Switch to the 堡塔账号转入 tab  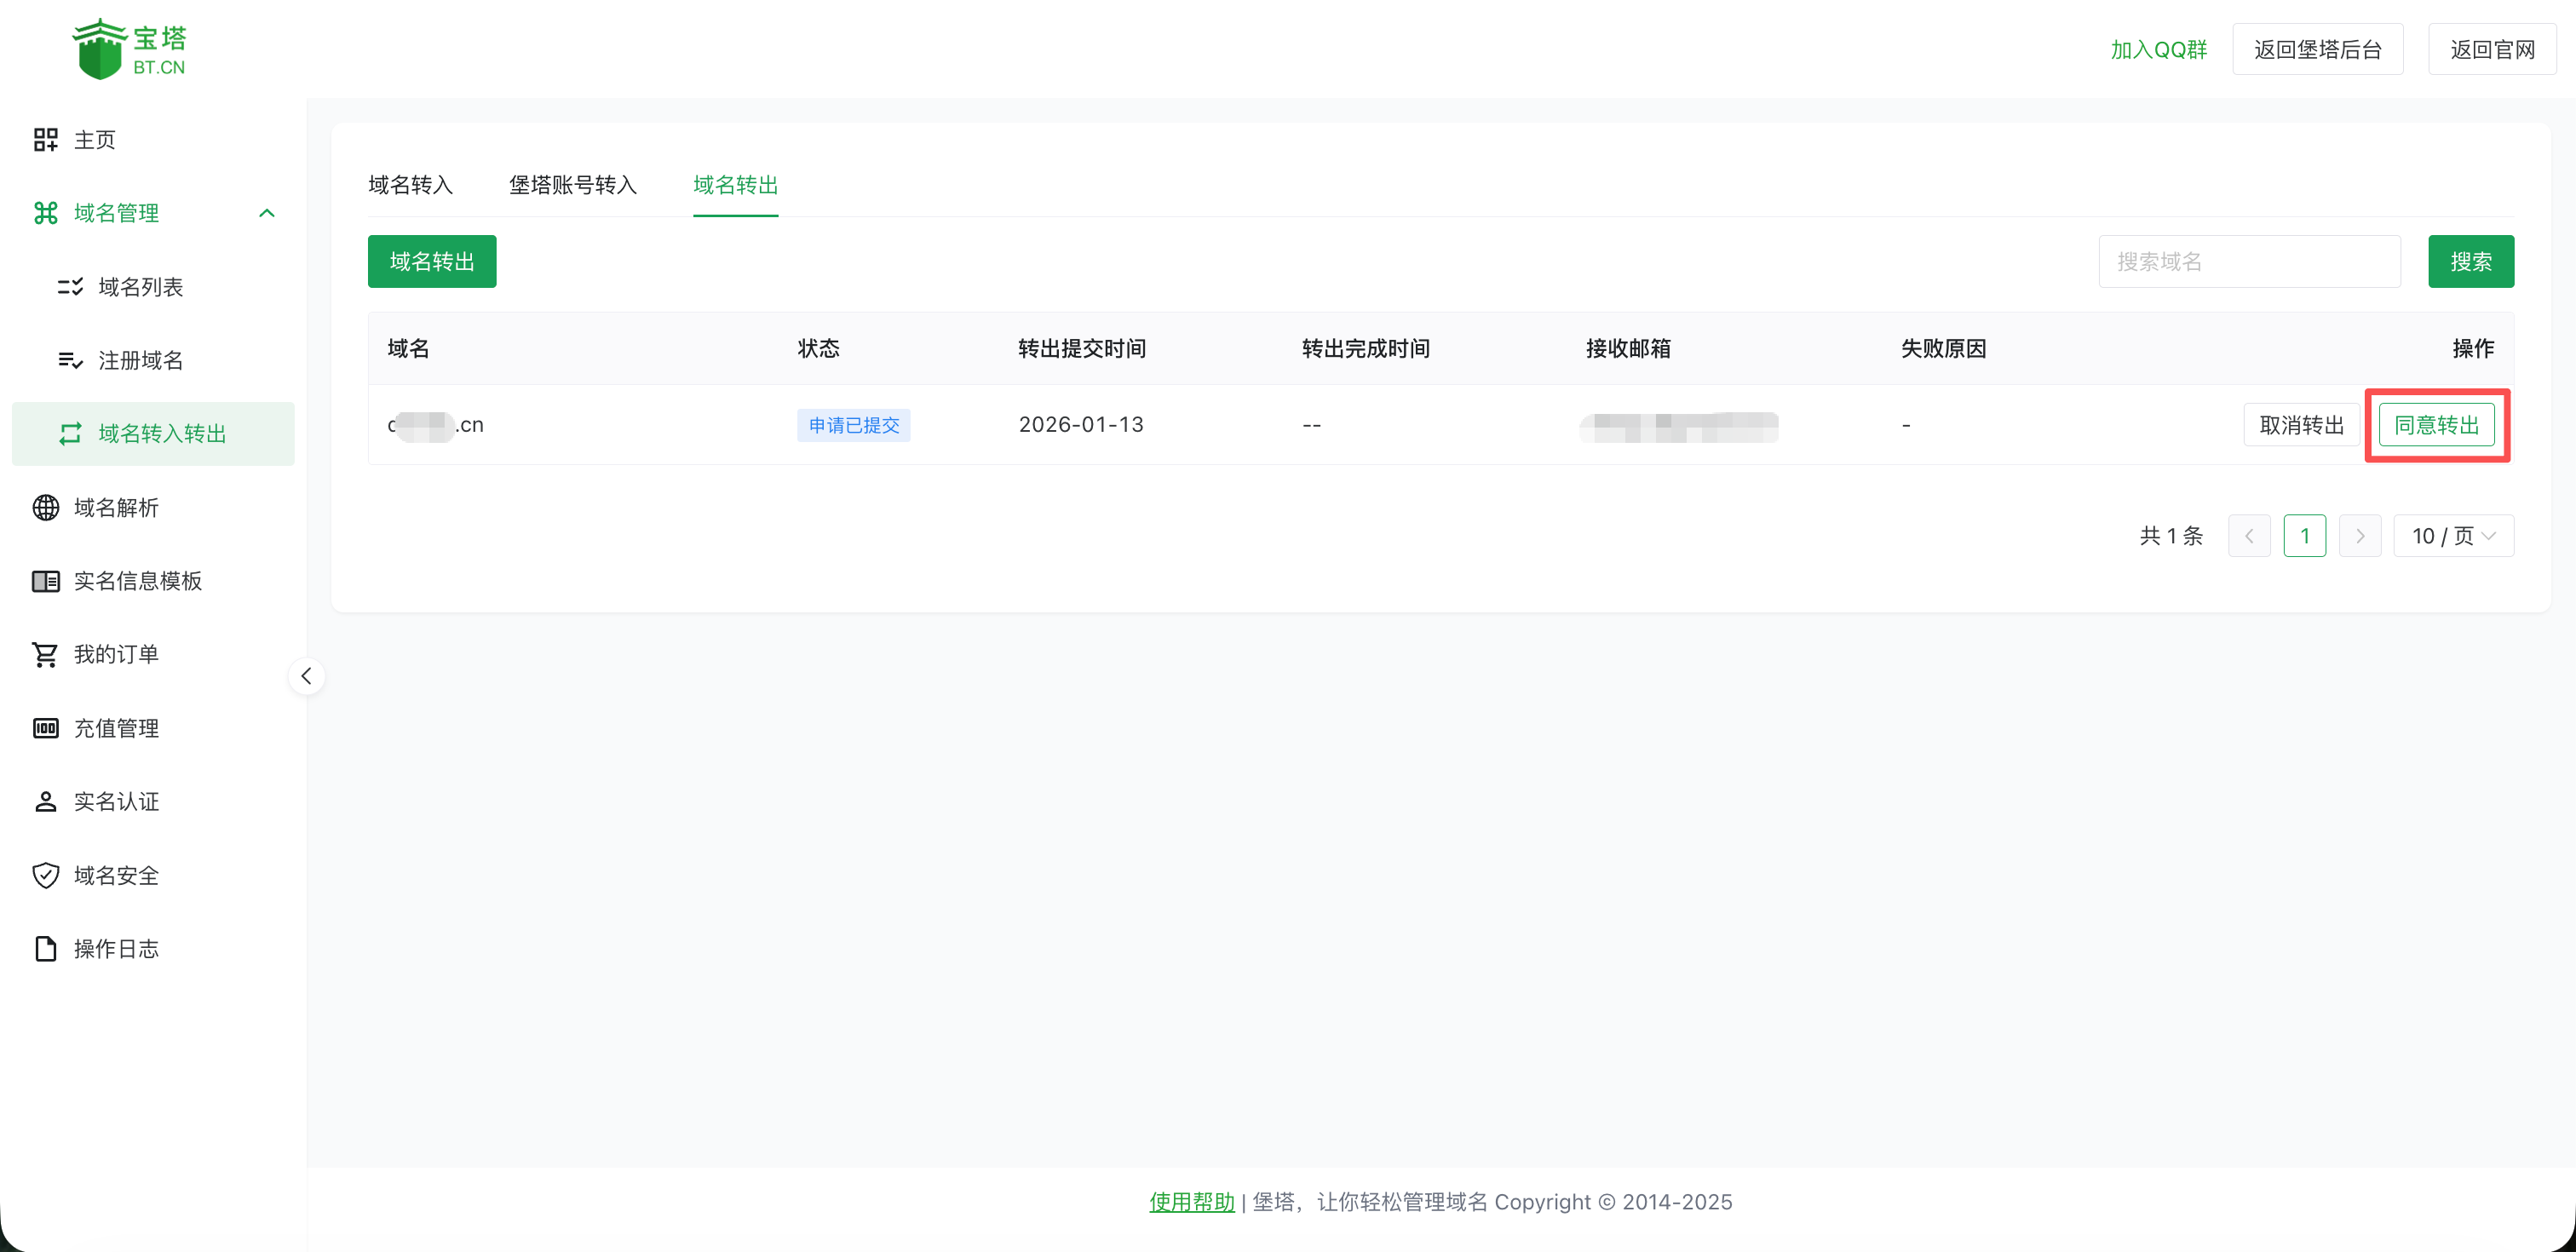572,185
